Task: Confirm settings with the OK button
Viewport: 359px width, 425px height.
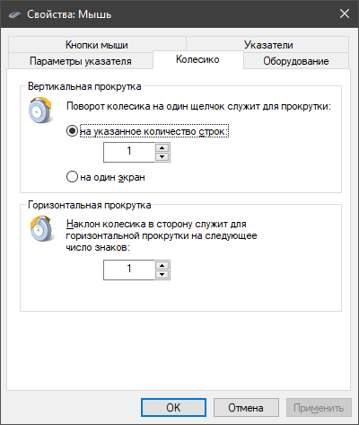Action: [173, 407]
